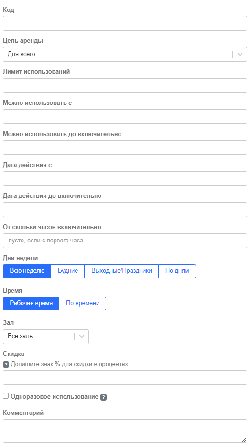Choose Выходные/Праздники option

(x=121, y=271)
